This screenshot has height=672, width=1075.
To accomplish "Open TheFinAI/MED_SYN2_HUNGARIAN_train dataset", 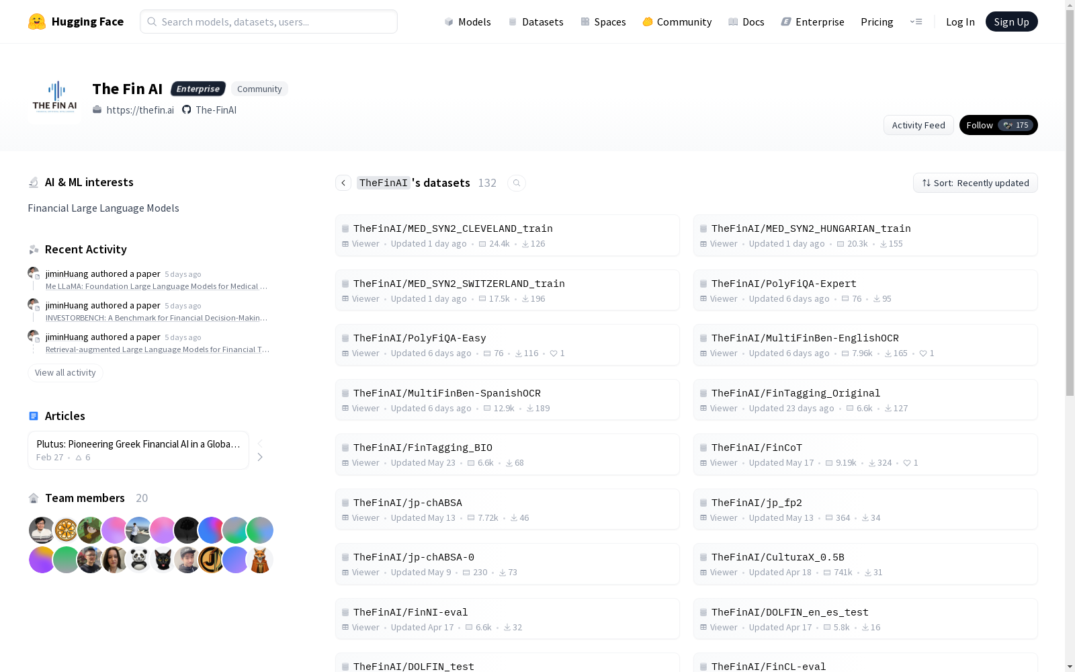I will (x=865, y=235).
